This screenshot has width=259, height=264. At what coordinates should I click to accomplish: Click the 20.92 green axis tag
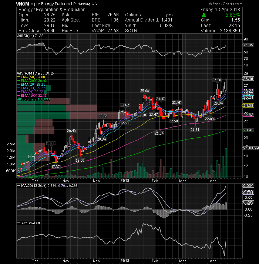pos(248,130)
